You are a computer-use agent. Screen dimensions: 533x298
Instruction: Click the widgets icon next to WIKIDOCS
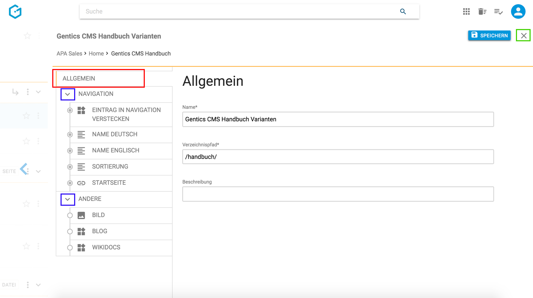[81, 248]
